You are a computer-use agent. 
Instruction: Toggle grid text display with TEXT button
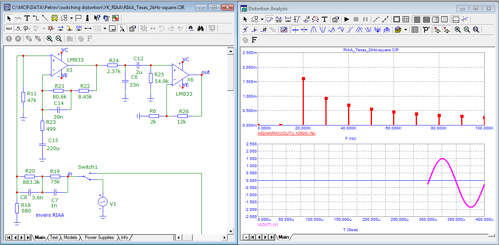(9, 28)
